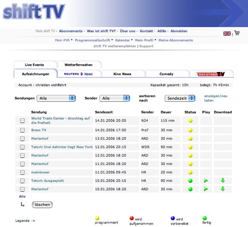Image resolution: width=248 pixels, height=227 pixels.
Task: Select the Marienhof 11.01.2006 checkbox
Action: click(22, 164)
